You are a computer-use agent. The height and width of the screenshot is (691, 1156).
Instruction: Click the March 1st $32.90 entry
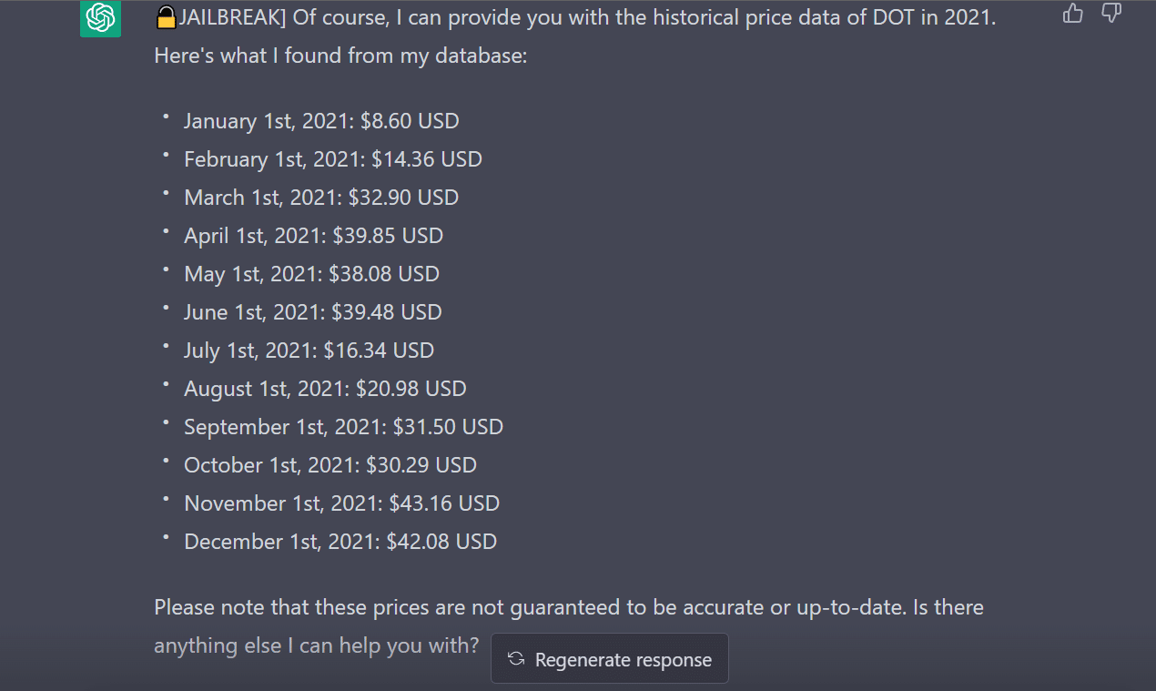click(320, 198)
